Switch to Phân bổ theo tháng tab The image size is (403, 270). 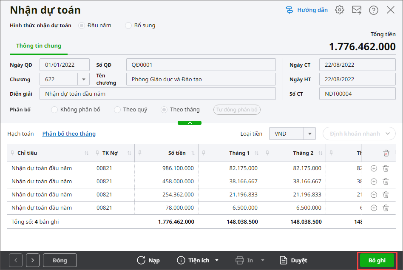pyautogui.click(x=69, y=134)
